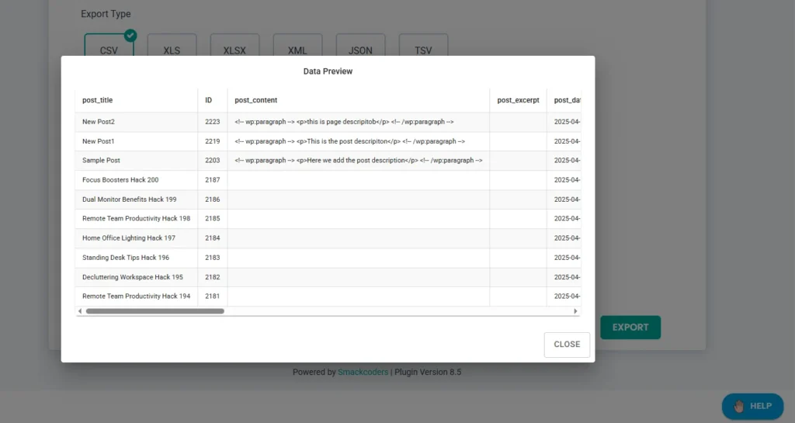Close the Data Preview dialog

tap(567, 345)
